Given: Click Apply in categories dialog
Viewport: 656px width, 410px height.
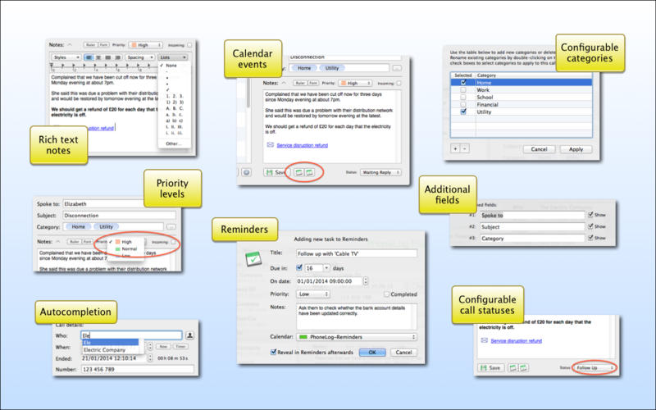Looking at the screenshot, I should 576,149.
